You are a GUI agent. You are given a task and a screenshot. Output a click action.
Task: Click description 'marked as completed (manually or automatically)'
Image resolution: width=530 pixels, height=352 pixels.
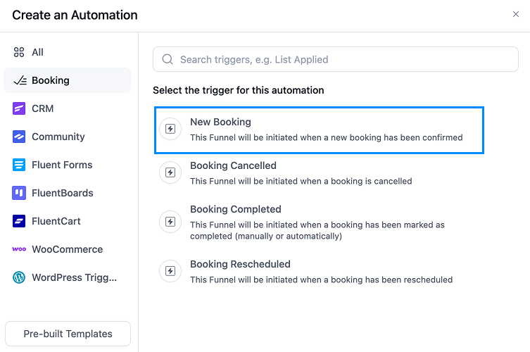click(317, 230)
